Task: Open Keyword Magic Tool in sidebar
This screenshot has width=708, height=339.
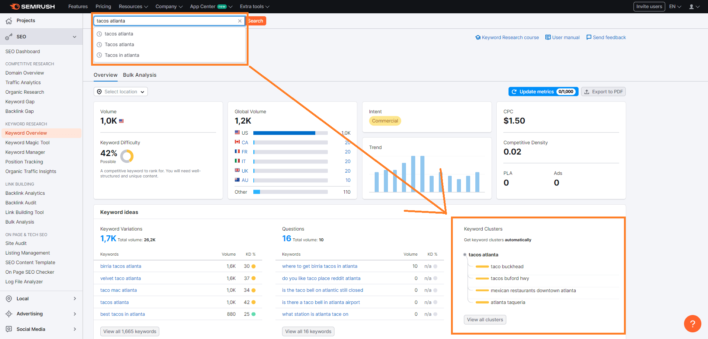Action: [x=27, y=143]
